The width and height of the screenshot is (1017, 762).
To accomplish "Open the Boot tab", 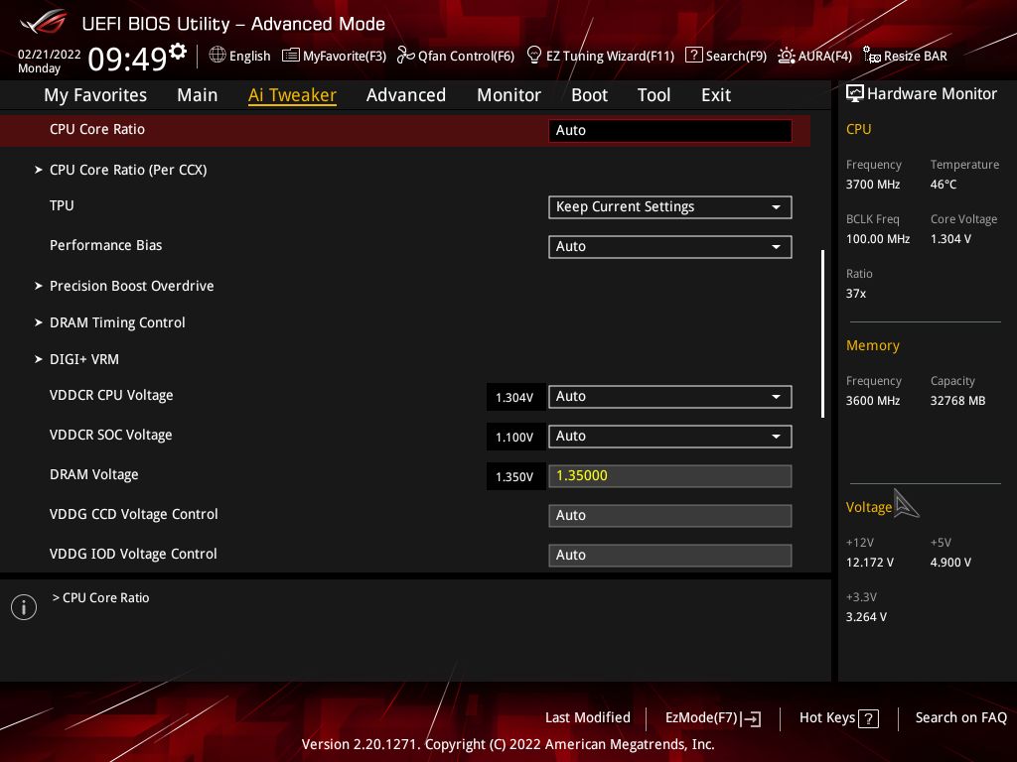I will tap(590, 95).
